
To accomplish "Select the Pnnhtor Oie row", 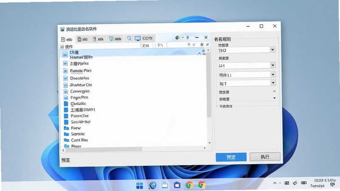I will [x=133, y=84].
